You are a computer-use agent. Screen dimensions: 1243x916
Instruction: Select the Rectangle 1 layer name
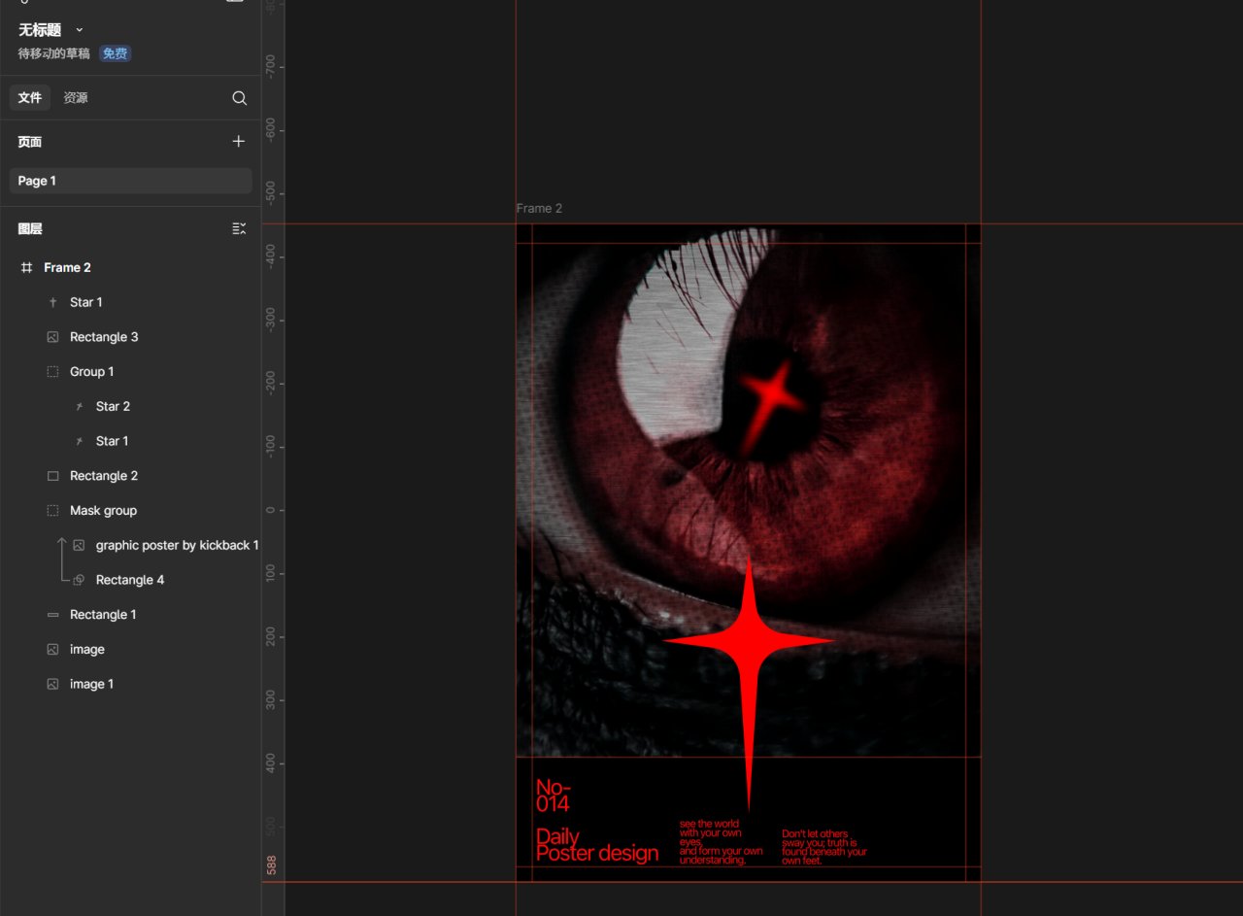pos(103,615)
